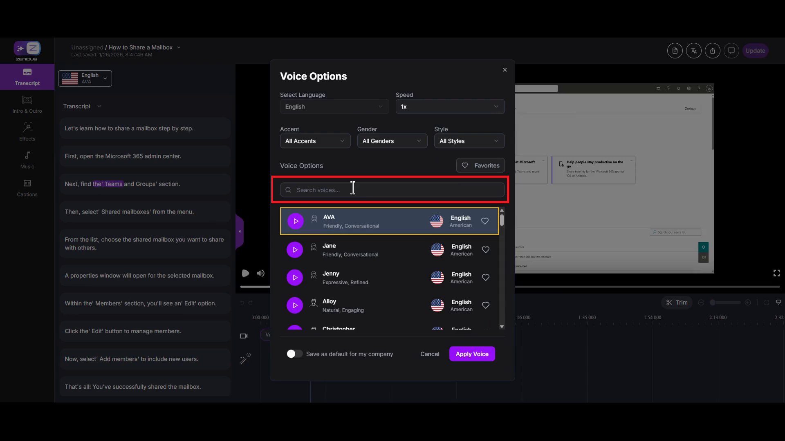The height and width of the screenshot is (441, 785).
Task: Toggle heart on Alloy voice
Action: (x=485, y=305)
